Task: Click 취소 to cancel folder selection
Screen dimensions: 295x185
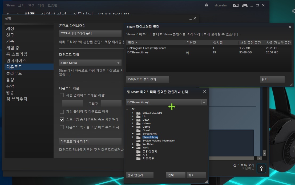Action: (x=196, y=175)
